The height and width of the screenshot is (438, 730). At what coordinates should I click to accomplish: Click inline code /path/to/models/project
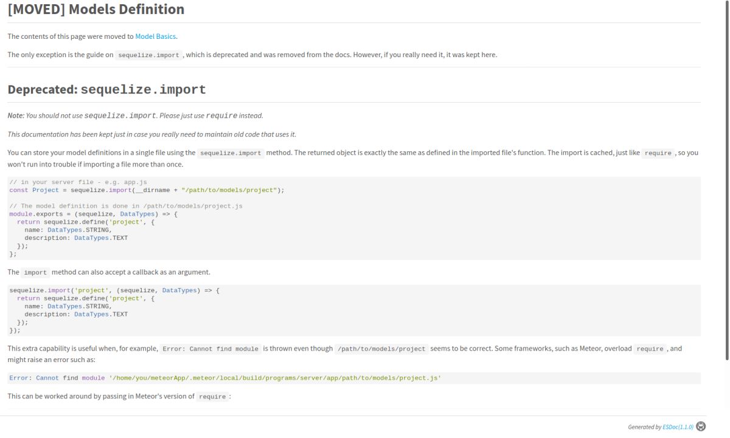point(381,349)
